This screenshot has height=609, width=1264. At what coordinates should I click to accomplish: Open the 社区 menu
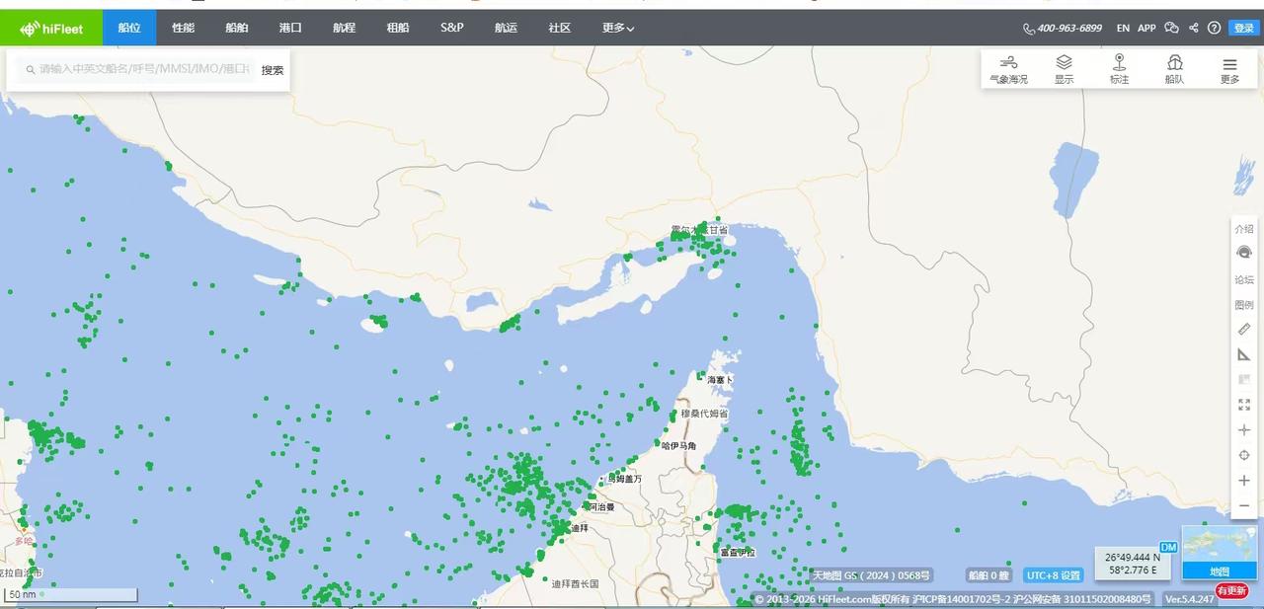click(560, 28)
